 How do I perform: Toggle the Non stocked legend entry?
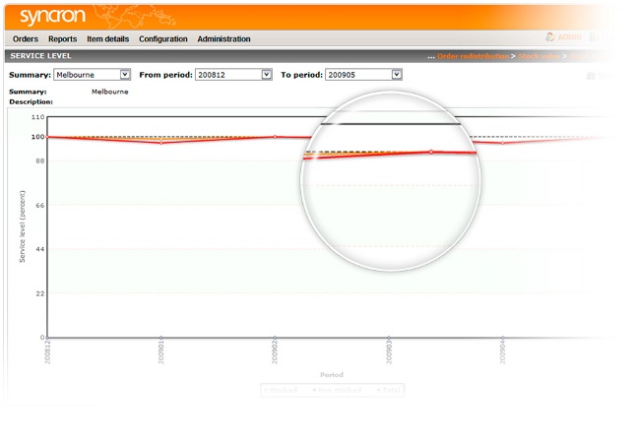(x=337, y=391)
